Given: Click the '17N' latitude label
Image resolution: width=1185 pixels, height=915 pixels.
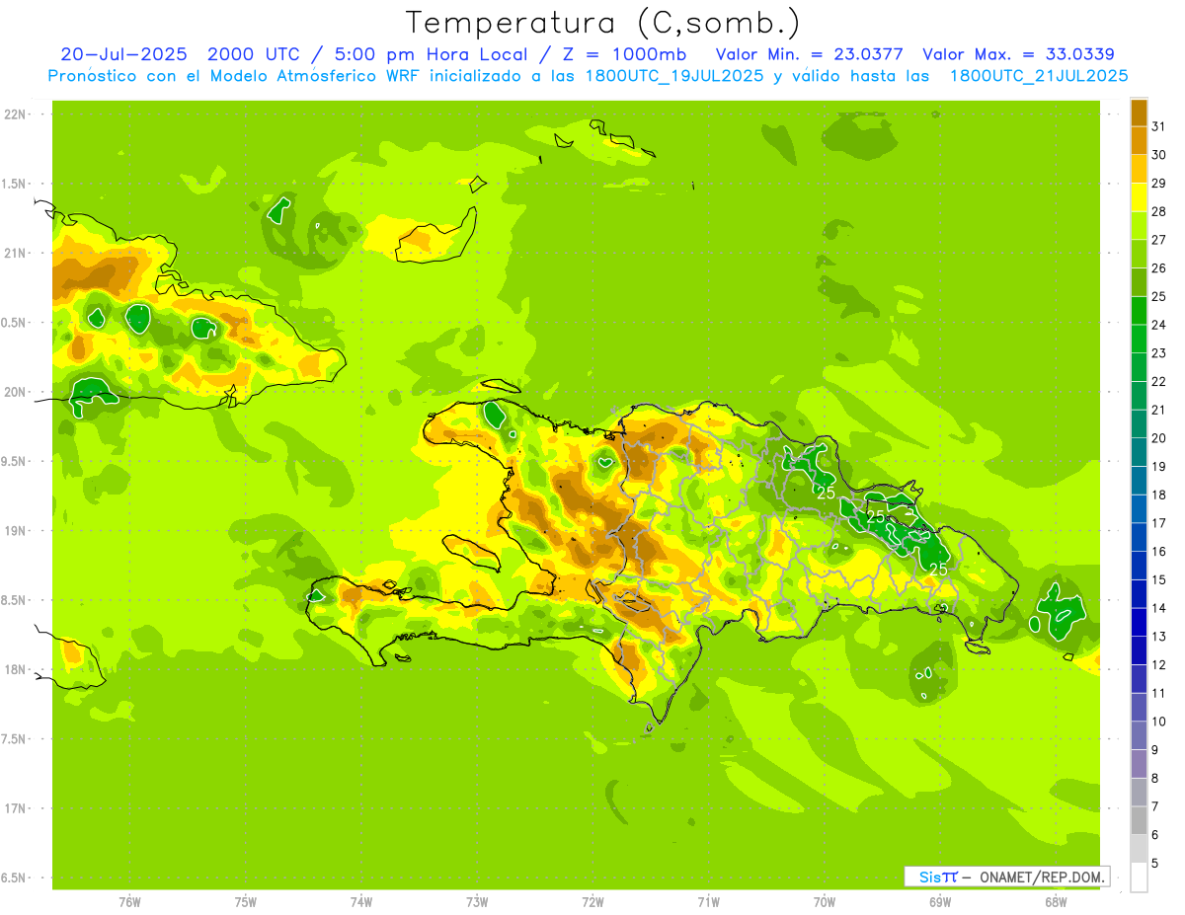Looking at the screenshot, I should (16, 808).
